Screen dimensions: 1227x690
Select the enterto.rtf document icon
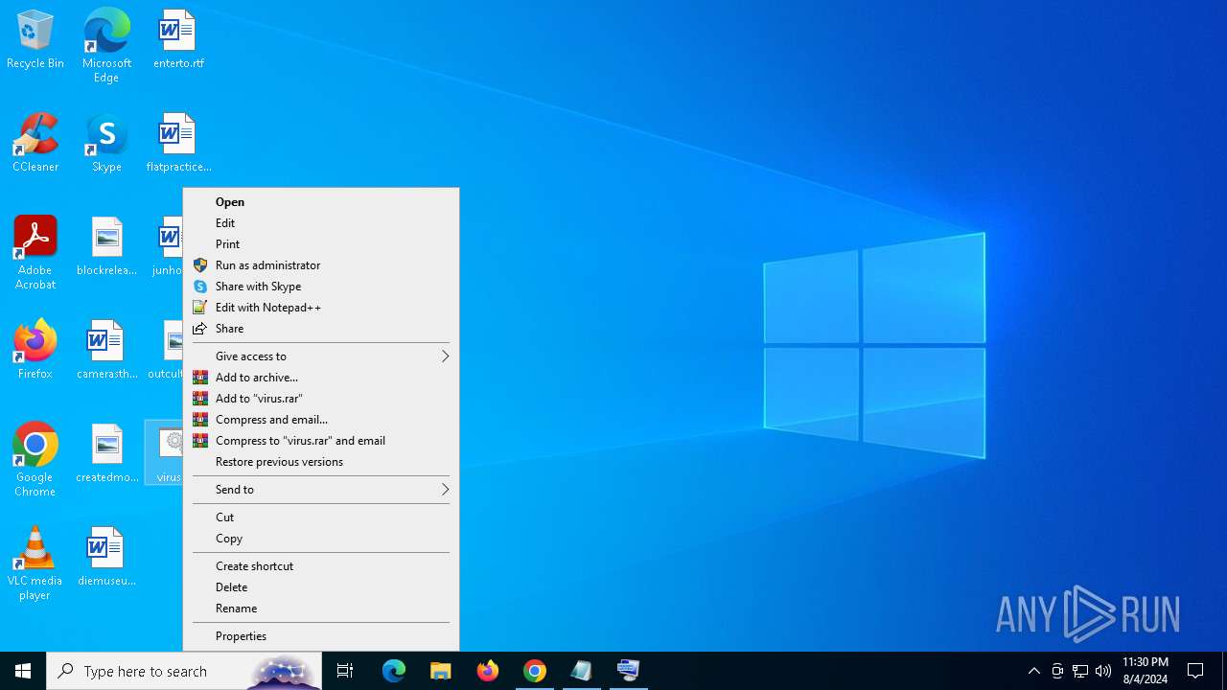point(178,40)
